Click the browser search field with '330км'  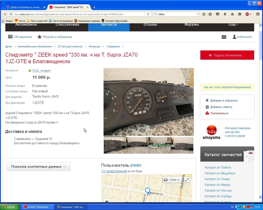click(176, 14)
